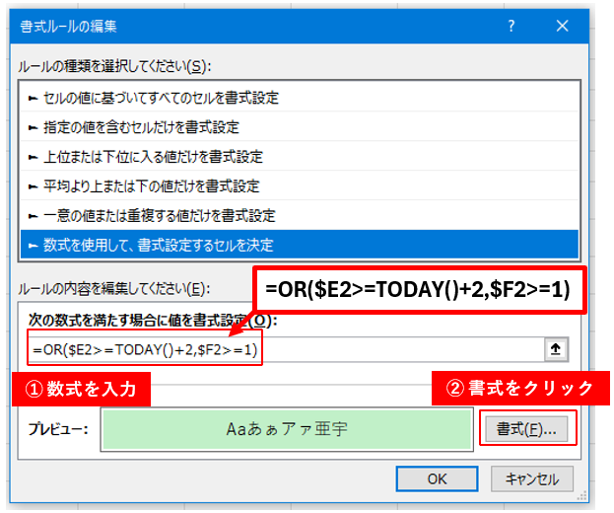Viewport: 614px width, 513px height.
Task: Select 指定の値を含むセルだけを書式設定 rule type
Action: click(141, 127)
